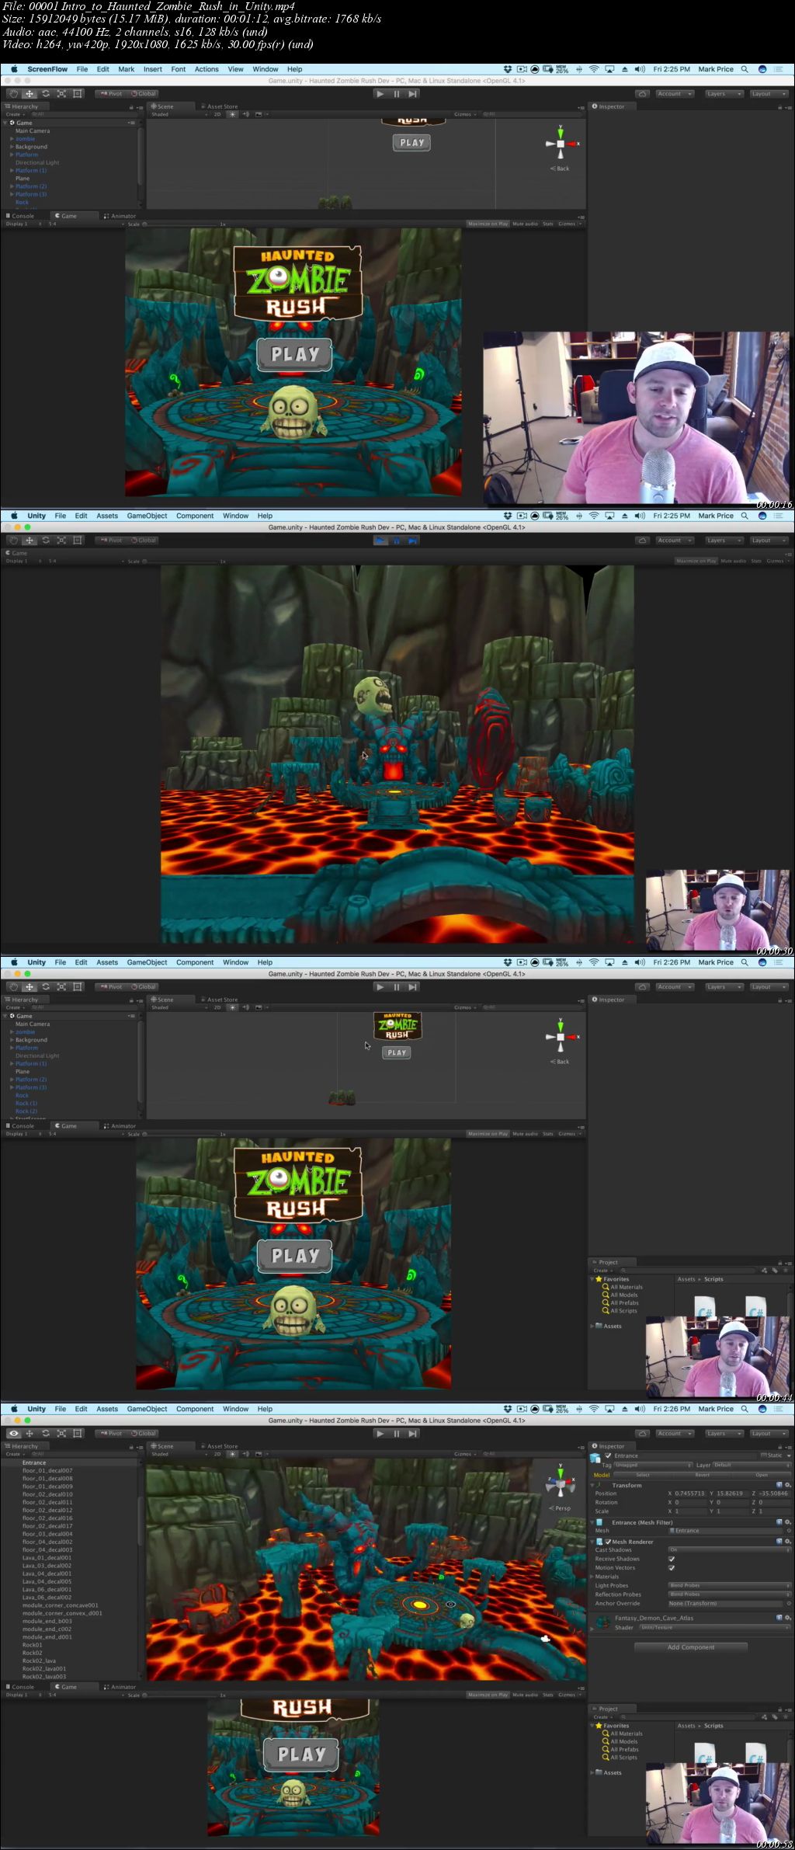Switch to the Console tab in the ScreenFlow frame

coord(20,217)
